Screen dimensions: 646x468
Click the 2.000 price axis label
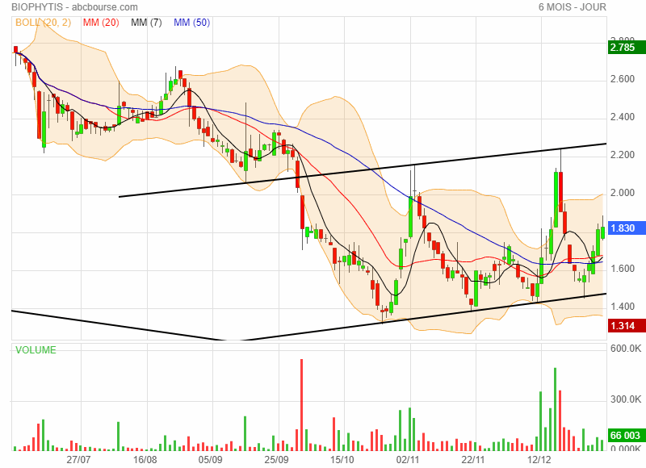(x=623, y=193)
